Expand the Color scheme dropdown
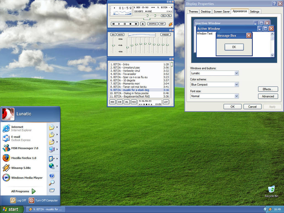 [x=236, y=84]
